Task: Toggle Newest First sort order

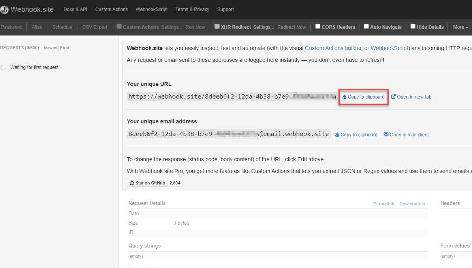Action: pyautogui.click(x=56, y=48)
